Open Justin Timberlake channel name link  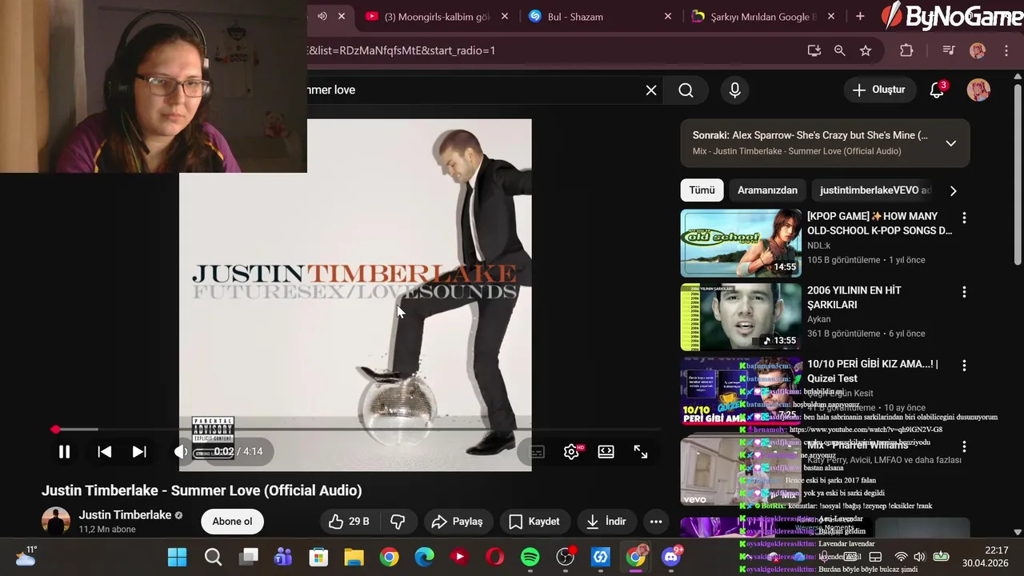[x=125, y=515]
